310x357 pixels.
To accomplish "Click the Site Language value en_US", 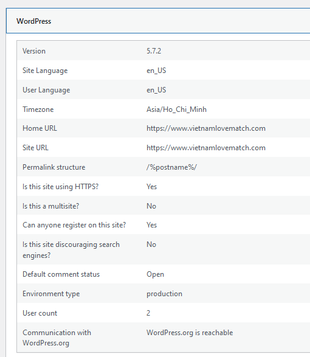I will (156, 71).
